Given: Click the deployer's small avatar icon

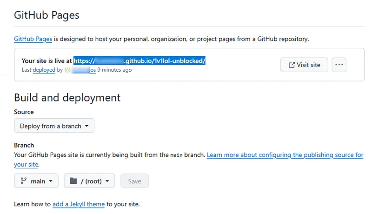Looking at the screenshot, I should tap(67, 70).
